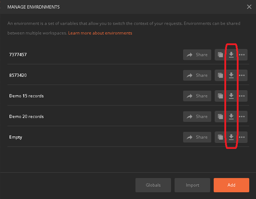256x199 pixels.
Task: Share the Demo 20 records environment
Action: click(x=197, y=117)
